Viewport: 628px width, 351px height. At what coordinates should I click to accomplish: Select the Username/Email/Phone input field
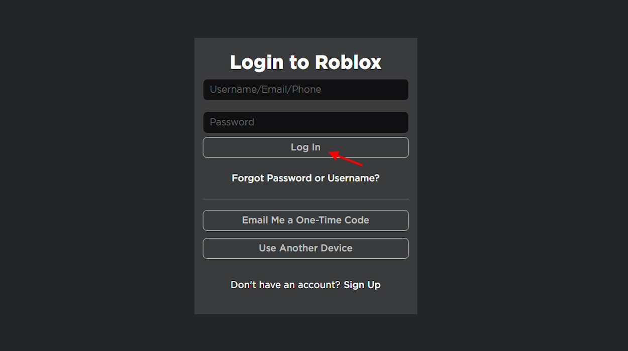coord(305,89)
